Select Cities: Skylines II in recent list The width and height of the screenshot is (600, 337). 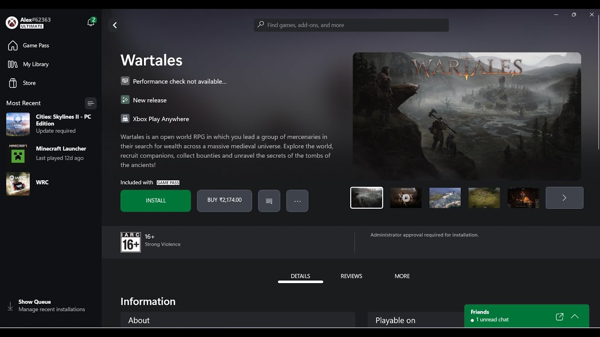(51, 124)
